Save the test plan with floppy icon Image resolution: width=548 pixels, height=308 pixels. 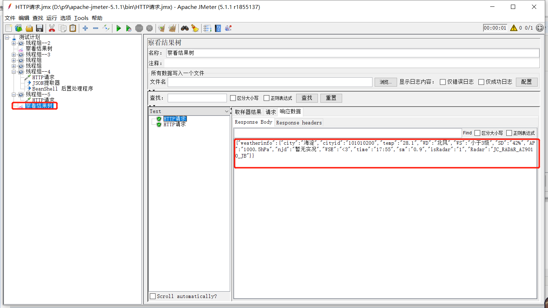tap(40, 28)
